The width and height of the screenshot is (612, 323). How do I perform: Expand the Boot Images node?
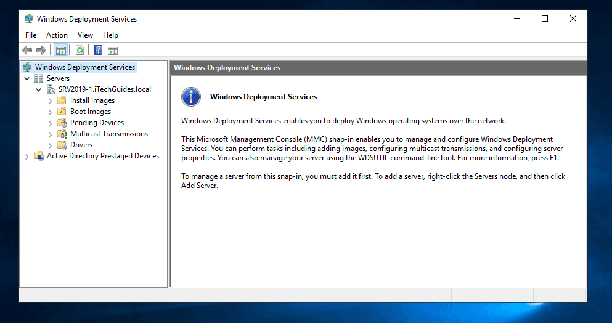(x=50, y=112)
